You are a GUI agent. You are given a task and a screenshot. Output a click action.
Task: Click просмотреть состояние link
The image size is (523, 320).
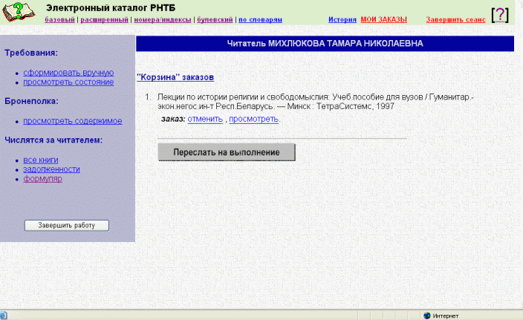68,82
